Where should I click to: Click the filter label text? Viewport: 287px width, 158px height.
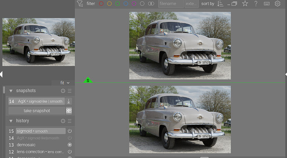click(x=91, y=4)
